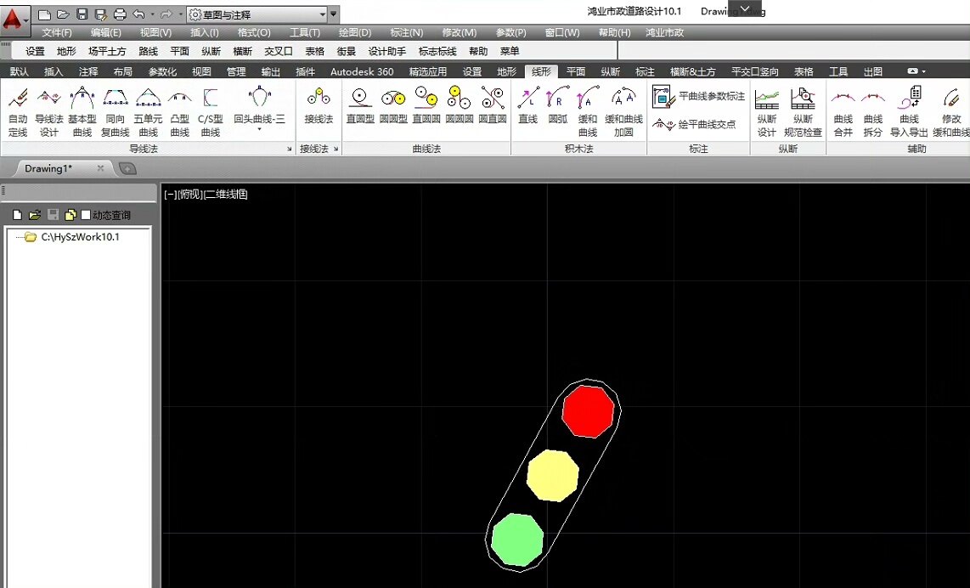Viewport: 970px width, 588px height.
Task: Click the copy-sheets icon in the left panel
Action: click(x=70, y=215)
